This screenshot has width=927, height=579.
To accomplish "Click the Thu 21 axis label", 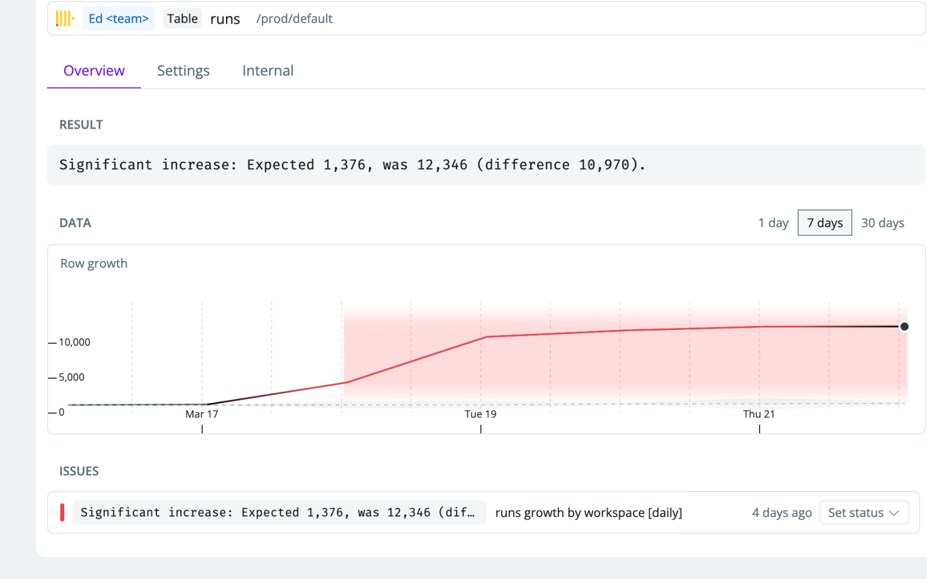I will tap(759, 414).
